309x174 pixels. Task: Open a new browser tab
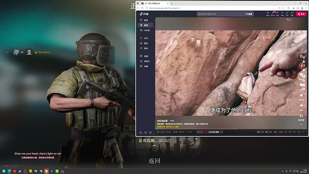[x=172, y=3]
